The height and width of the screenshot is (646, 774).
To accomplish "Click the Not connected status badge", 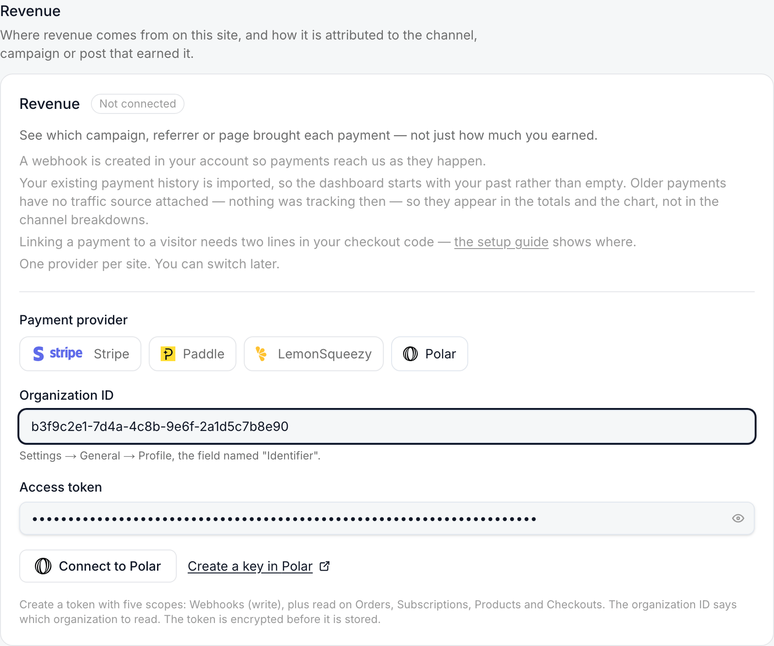I will [x=138, y=104].
